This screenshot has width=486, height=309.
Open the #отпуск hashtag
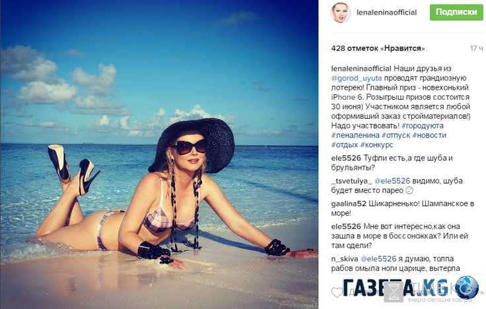point(396,135)
